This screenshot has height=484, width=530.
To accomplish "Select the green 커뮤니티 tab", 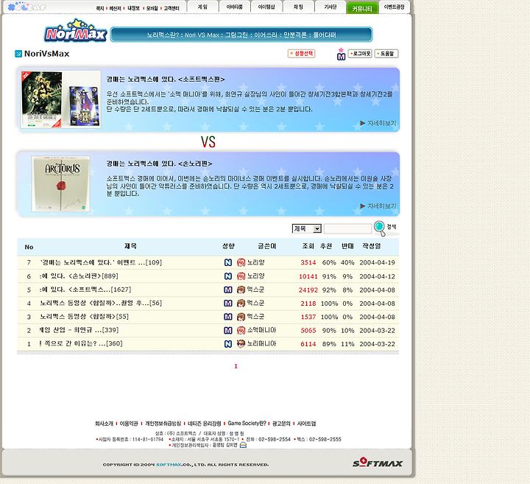I will [362, 8].
